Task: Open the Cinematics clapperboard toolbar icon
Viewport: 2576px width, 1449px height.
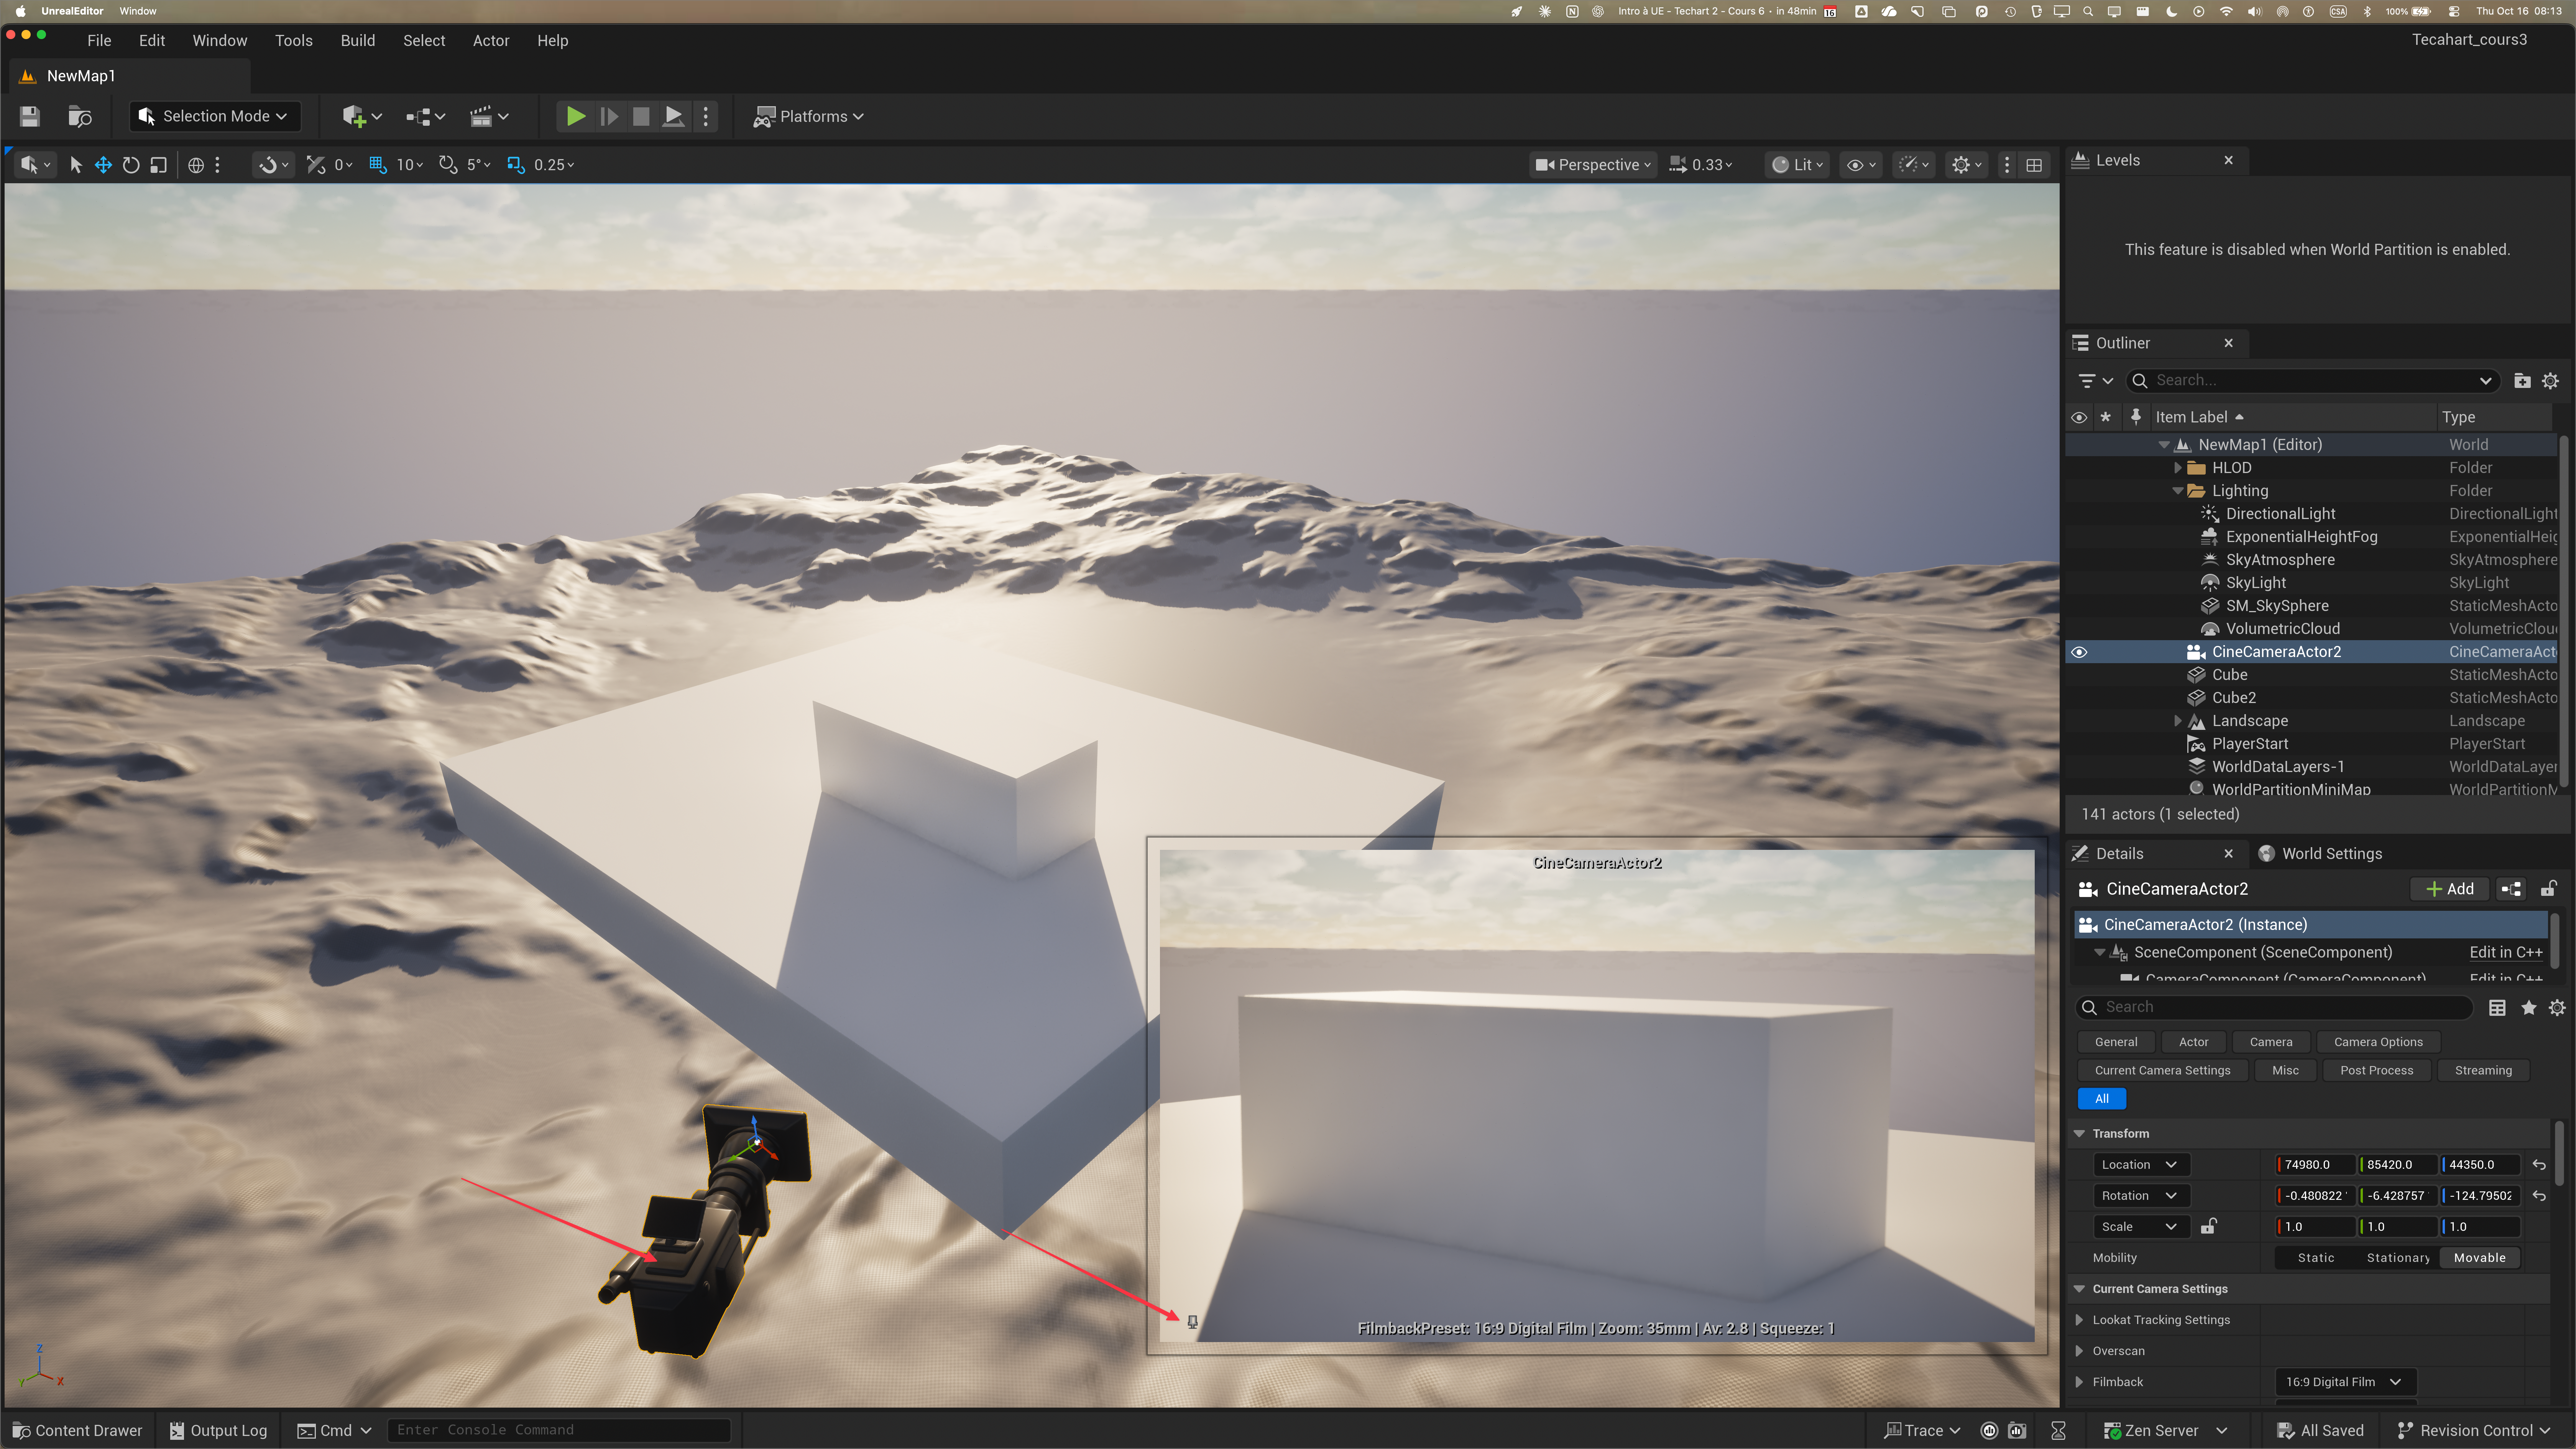Action: coord(481,116)
